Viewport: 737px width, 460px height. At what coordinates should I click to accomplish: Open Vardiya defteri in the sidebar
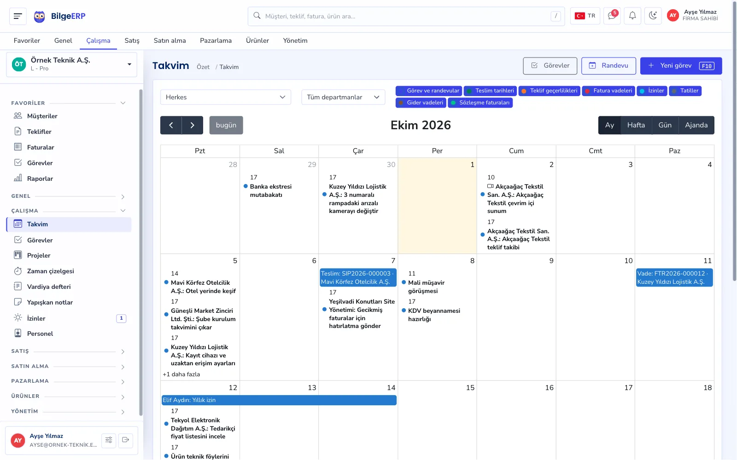pyautogui.click(x=69, y=287)
